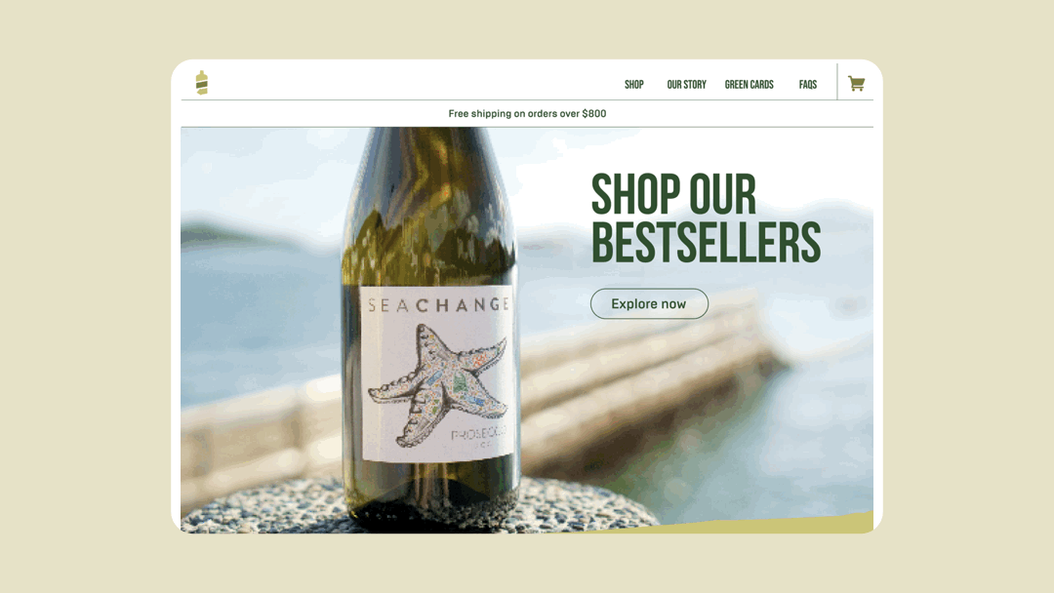1054x593 pixels.
Task: Click the $800 amount in shipping notice
Action: (x=594, y=113)
